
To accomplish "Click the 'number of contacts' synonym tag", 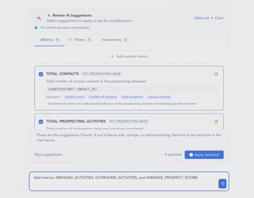I will click(103, 97).
